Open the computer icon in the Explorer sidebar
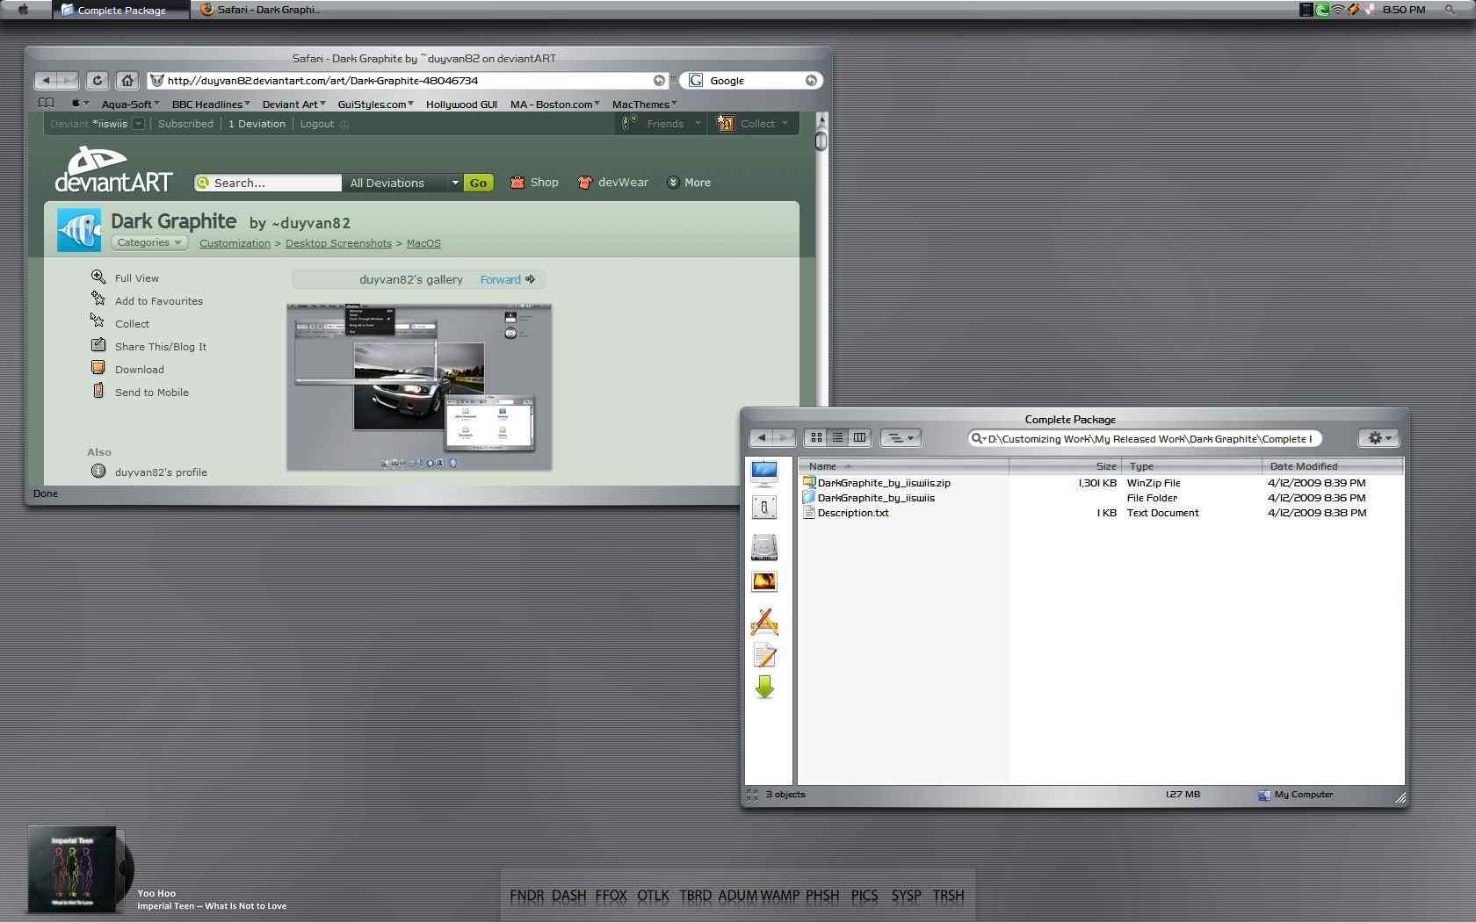 coord(764,473)
